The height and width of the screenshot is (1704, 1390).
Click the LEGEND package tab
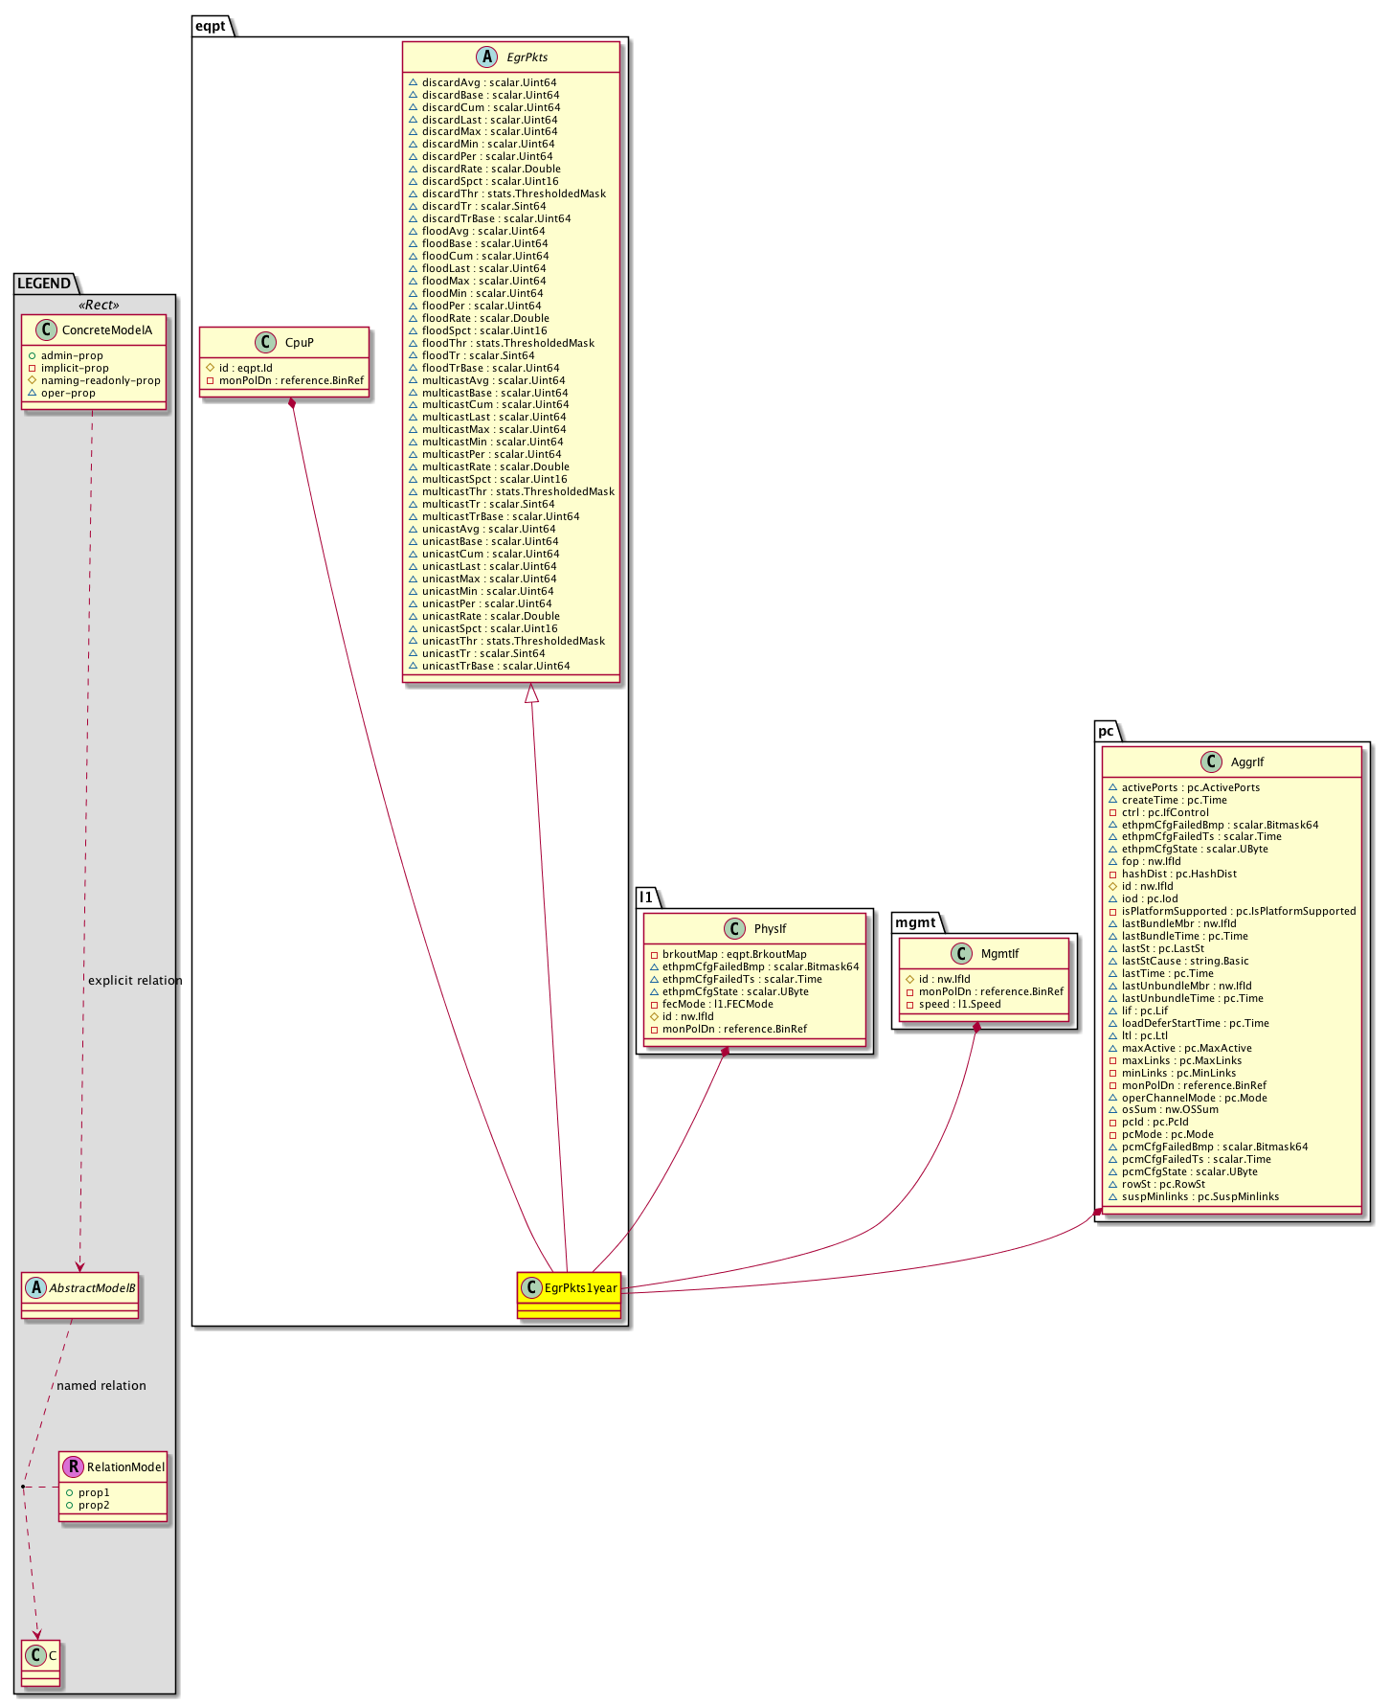tap(44, 284)
